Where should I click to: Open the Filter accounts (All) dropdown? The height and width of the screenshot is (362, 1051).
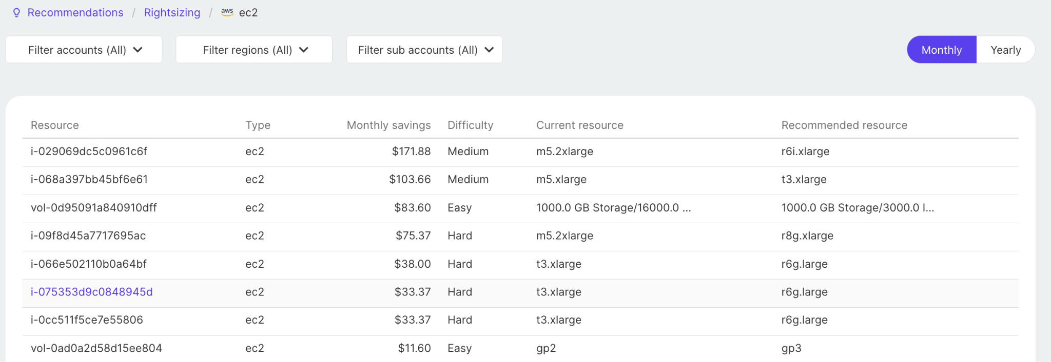(84, 50)
